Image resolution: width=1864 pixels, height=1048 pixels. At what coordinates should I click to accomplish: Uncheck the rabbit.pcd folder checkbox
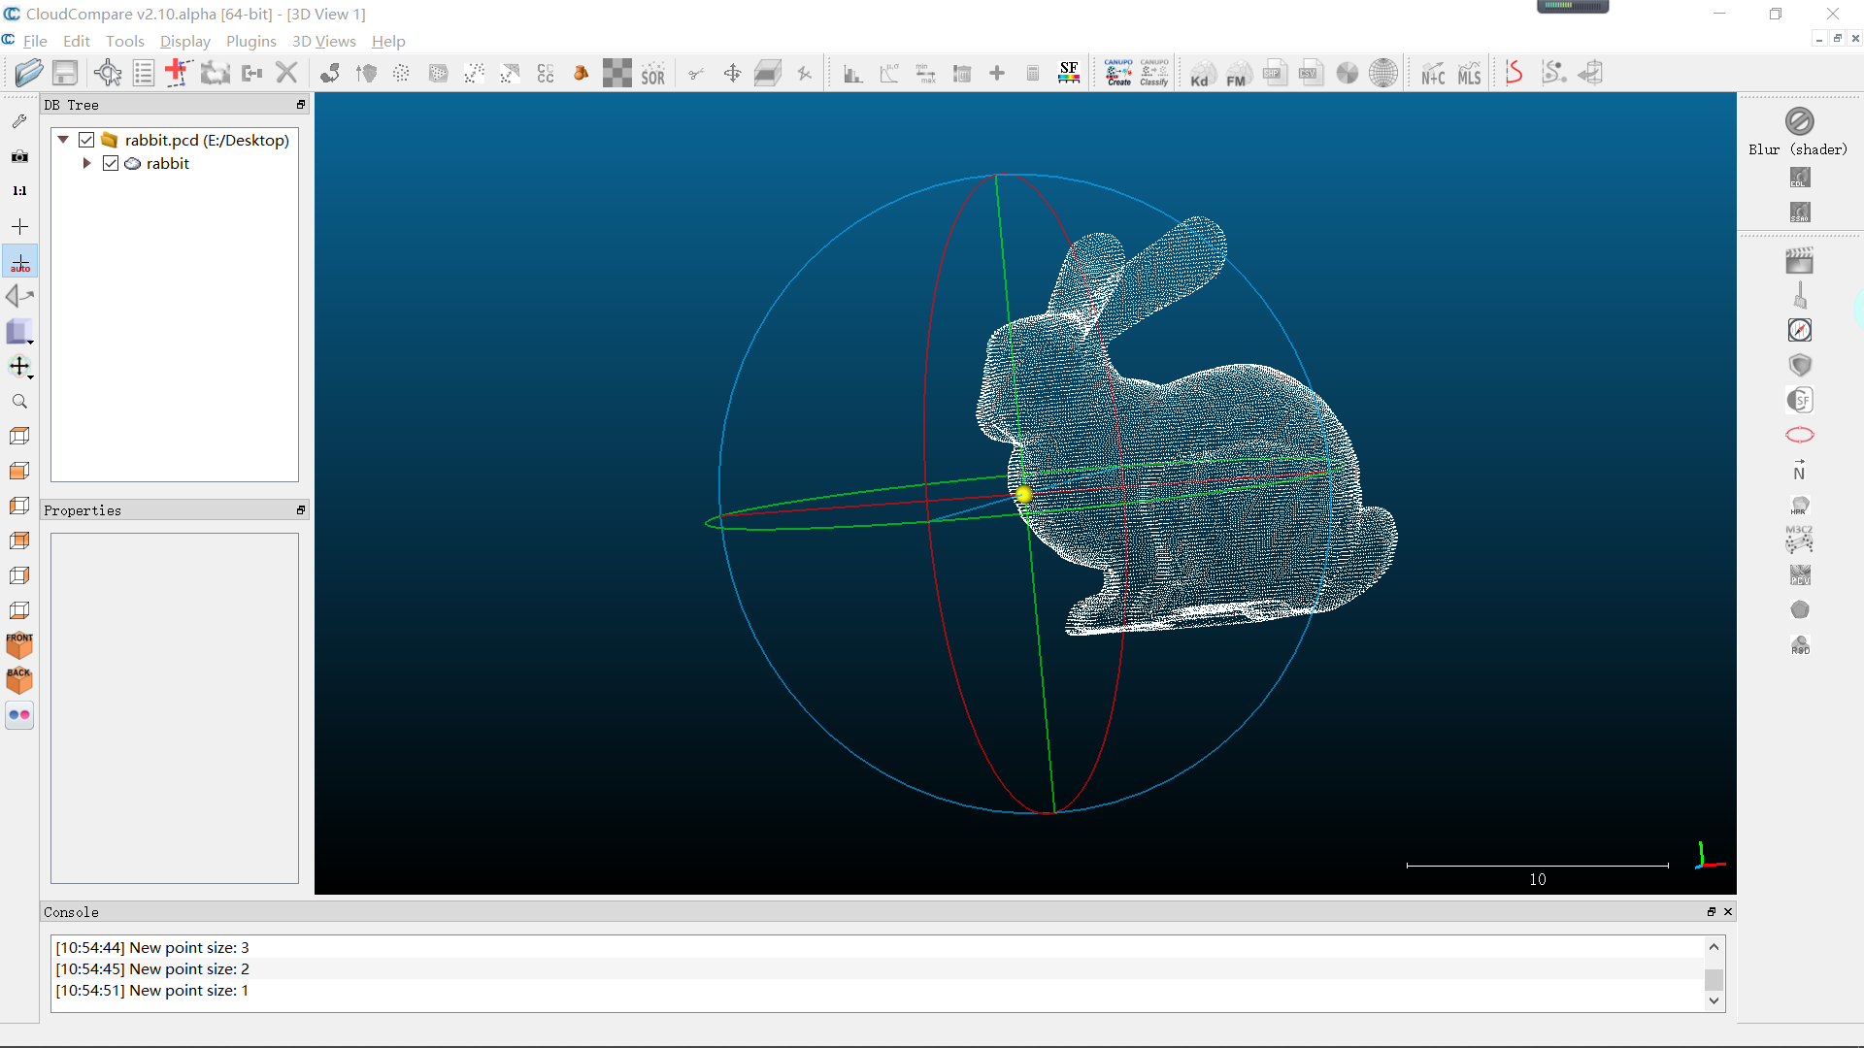(x=86, y=140)
